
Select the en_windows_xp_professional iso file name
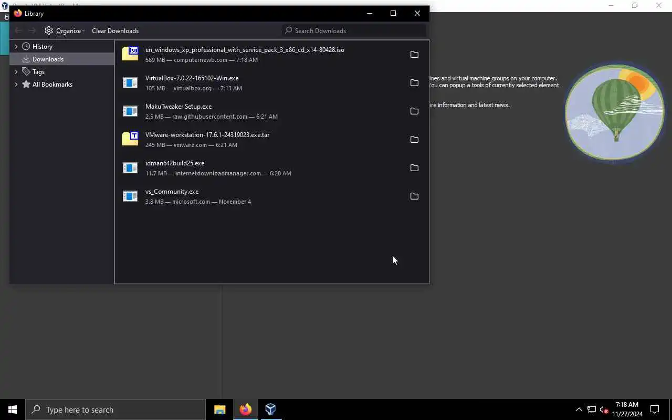(245, 50)
